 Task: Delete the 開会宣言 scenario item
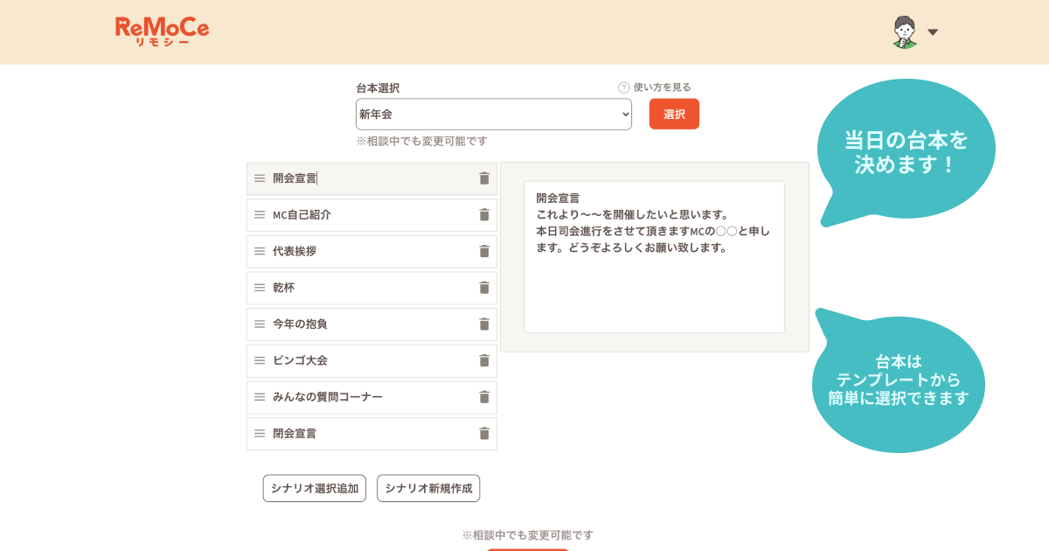pos(484,178)
